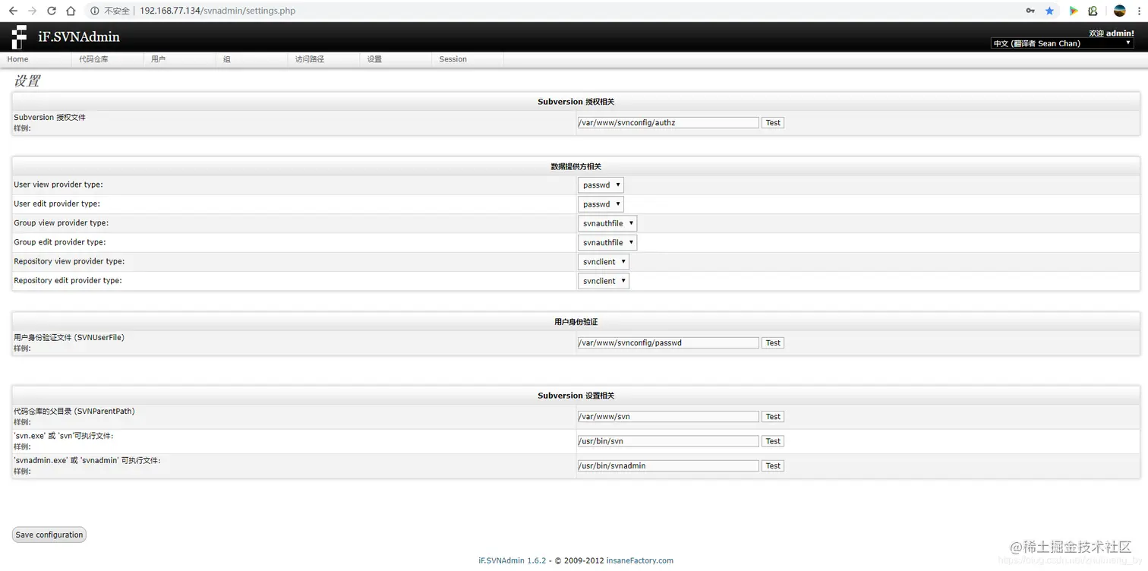Screen dimensions: 1148x571
Task: Go back with browser back arrow
Action: click(13, 11)
